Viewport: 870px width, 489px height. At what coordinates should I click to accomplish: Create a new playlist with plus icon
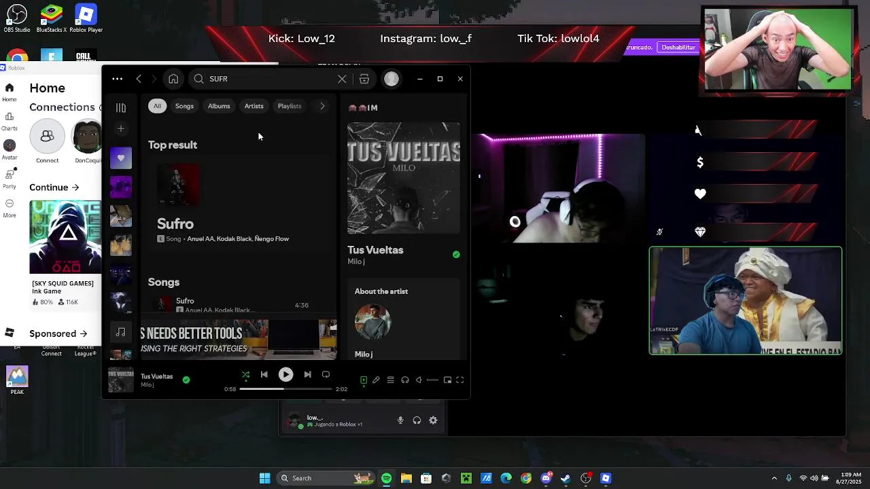[121, 128]
